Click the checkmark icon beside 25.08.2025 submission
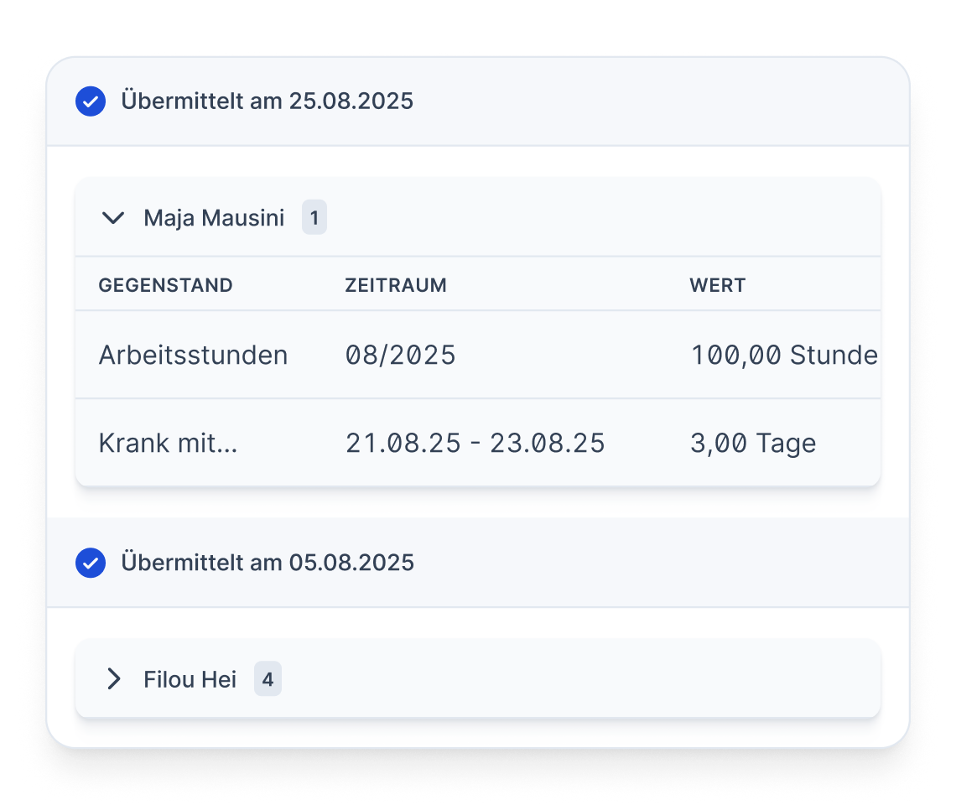 pos(91,101)
